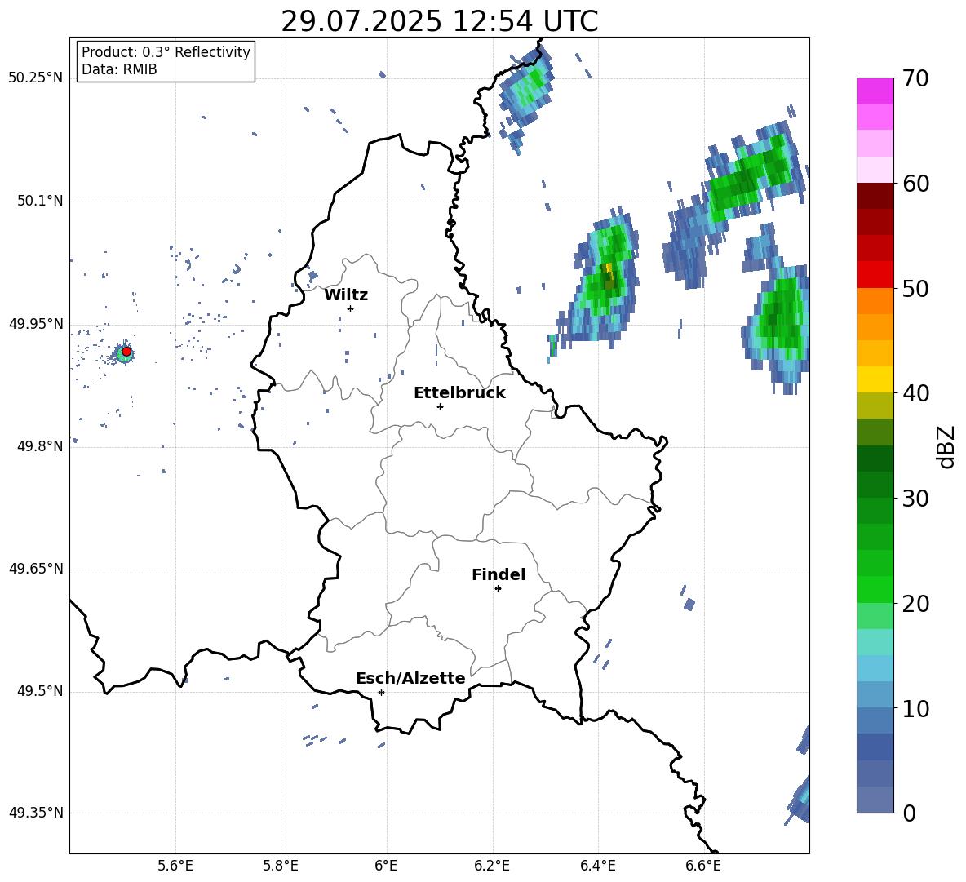Click the 50.25°N latitude label
Viewport: 966px width, 882px height.
click(35, 78)
